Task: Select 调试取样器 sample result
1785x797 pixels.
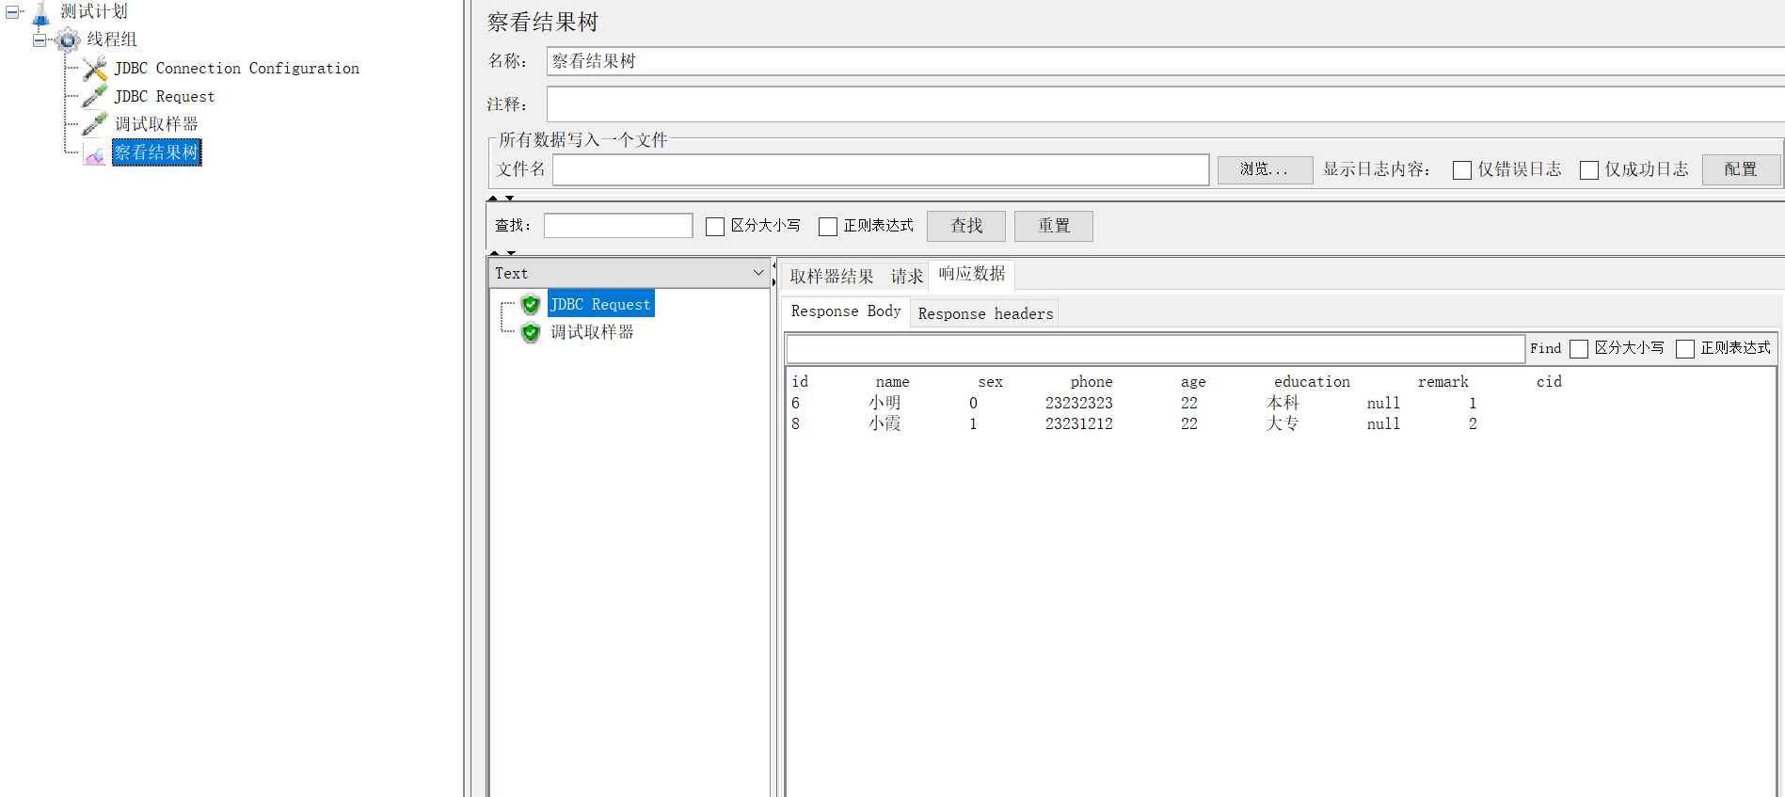Action: point(592,332)
